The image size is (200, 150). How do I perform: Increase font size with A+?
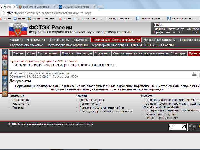point(168,32)
